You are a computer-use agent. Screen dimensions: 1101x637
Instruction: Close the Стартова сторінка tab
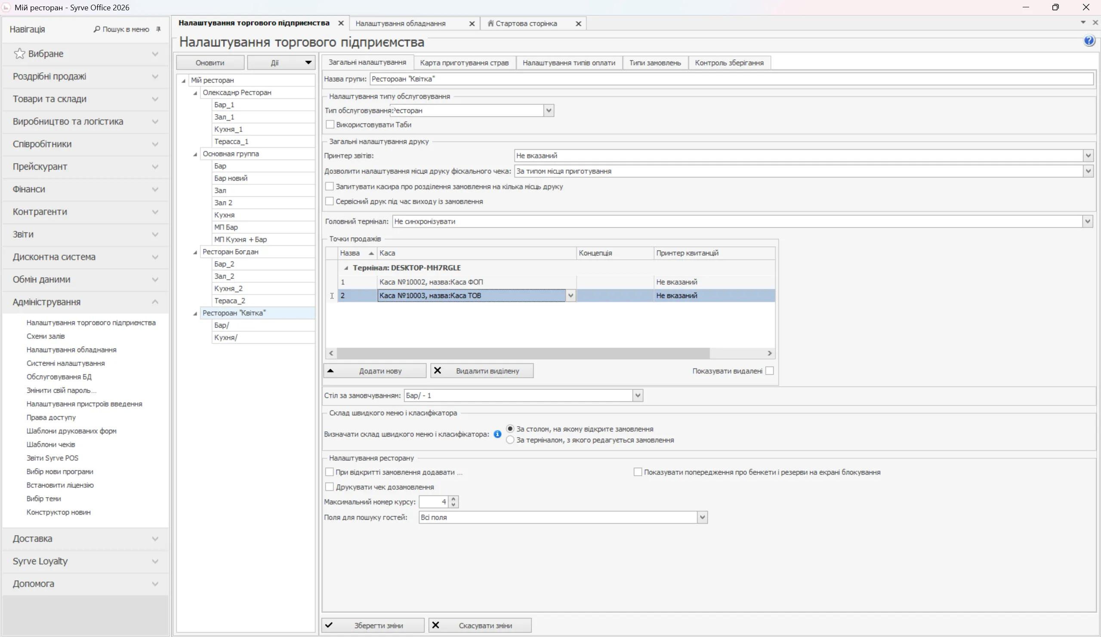point(578,24)
